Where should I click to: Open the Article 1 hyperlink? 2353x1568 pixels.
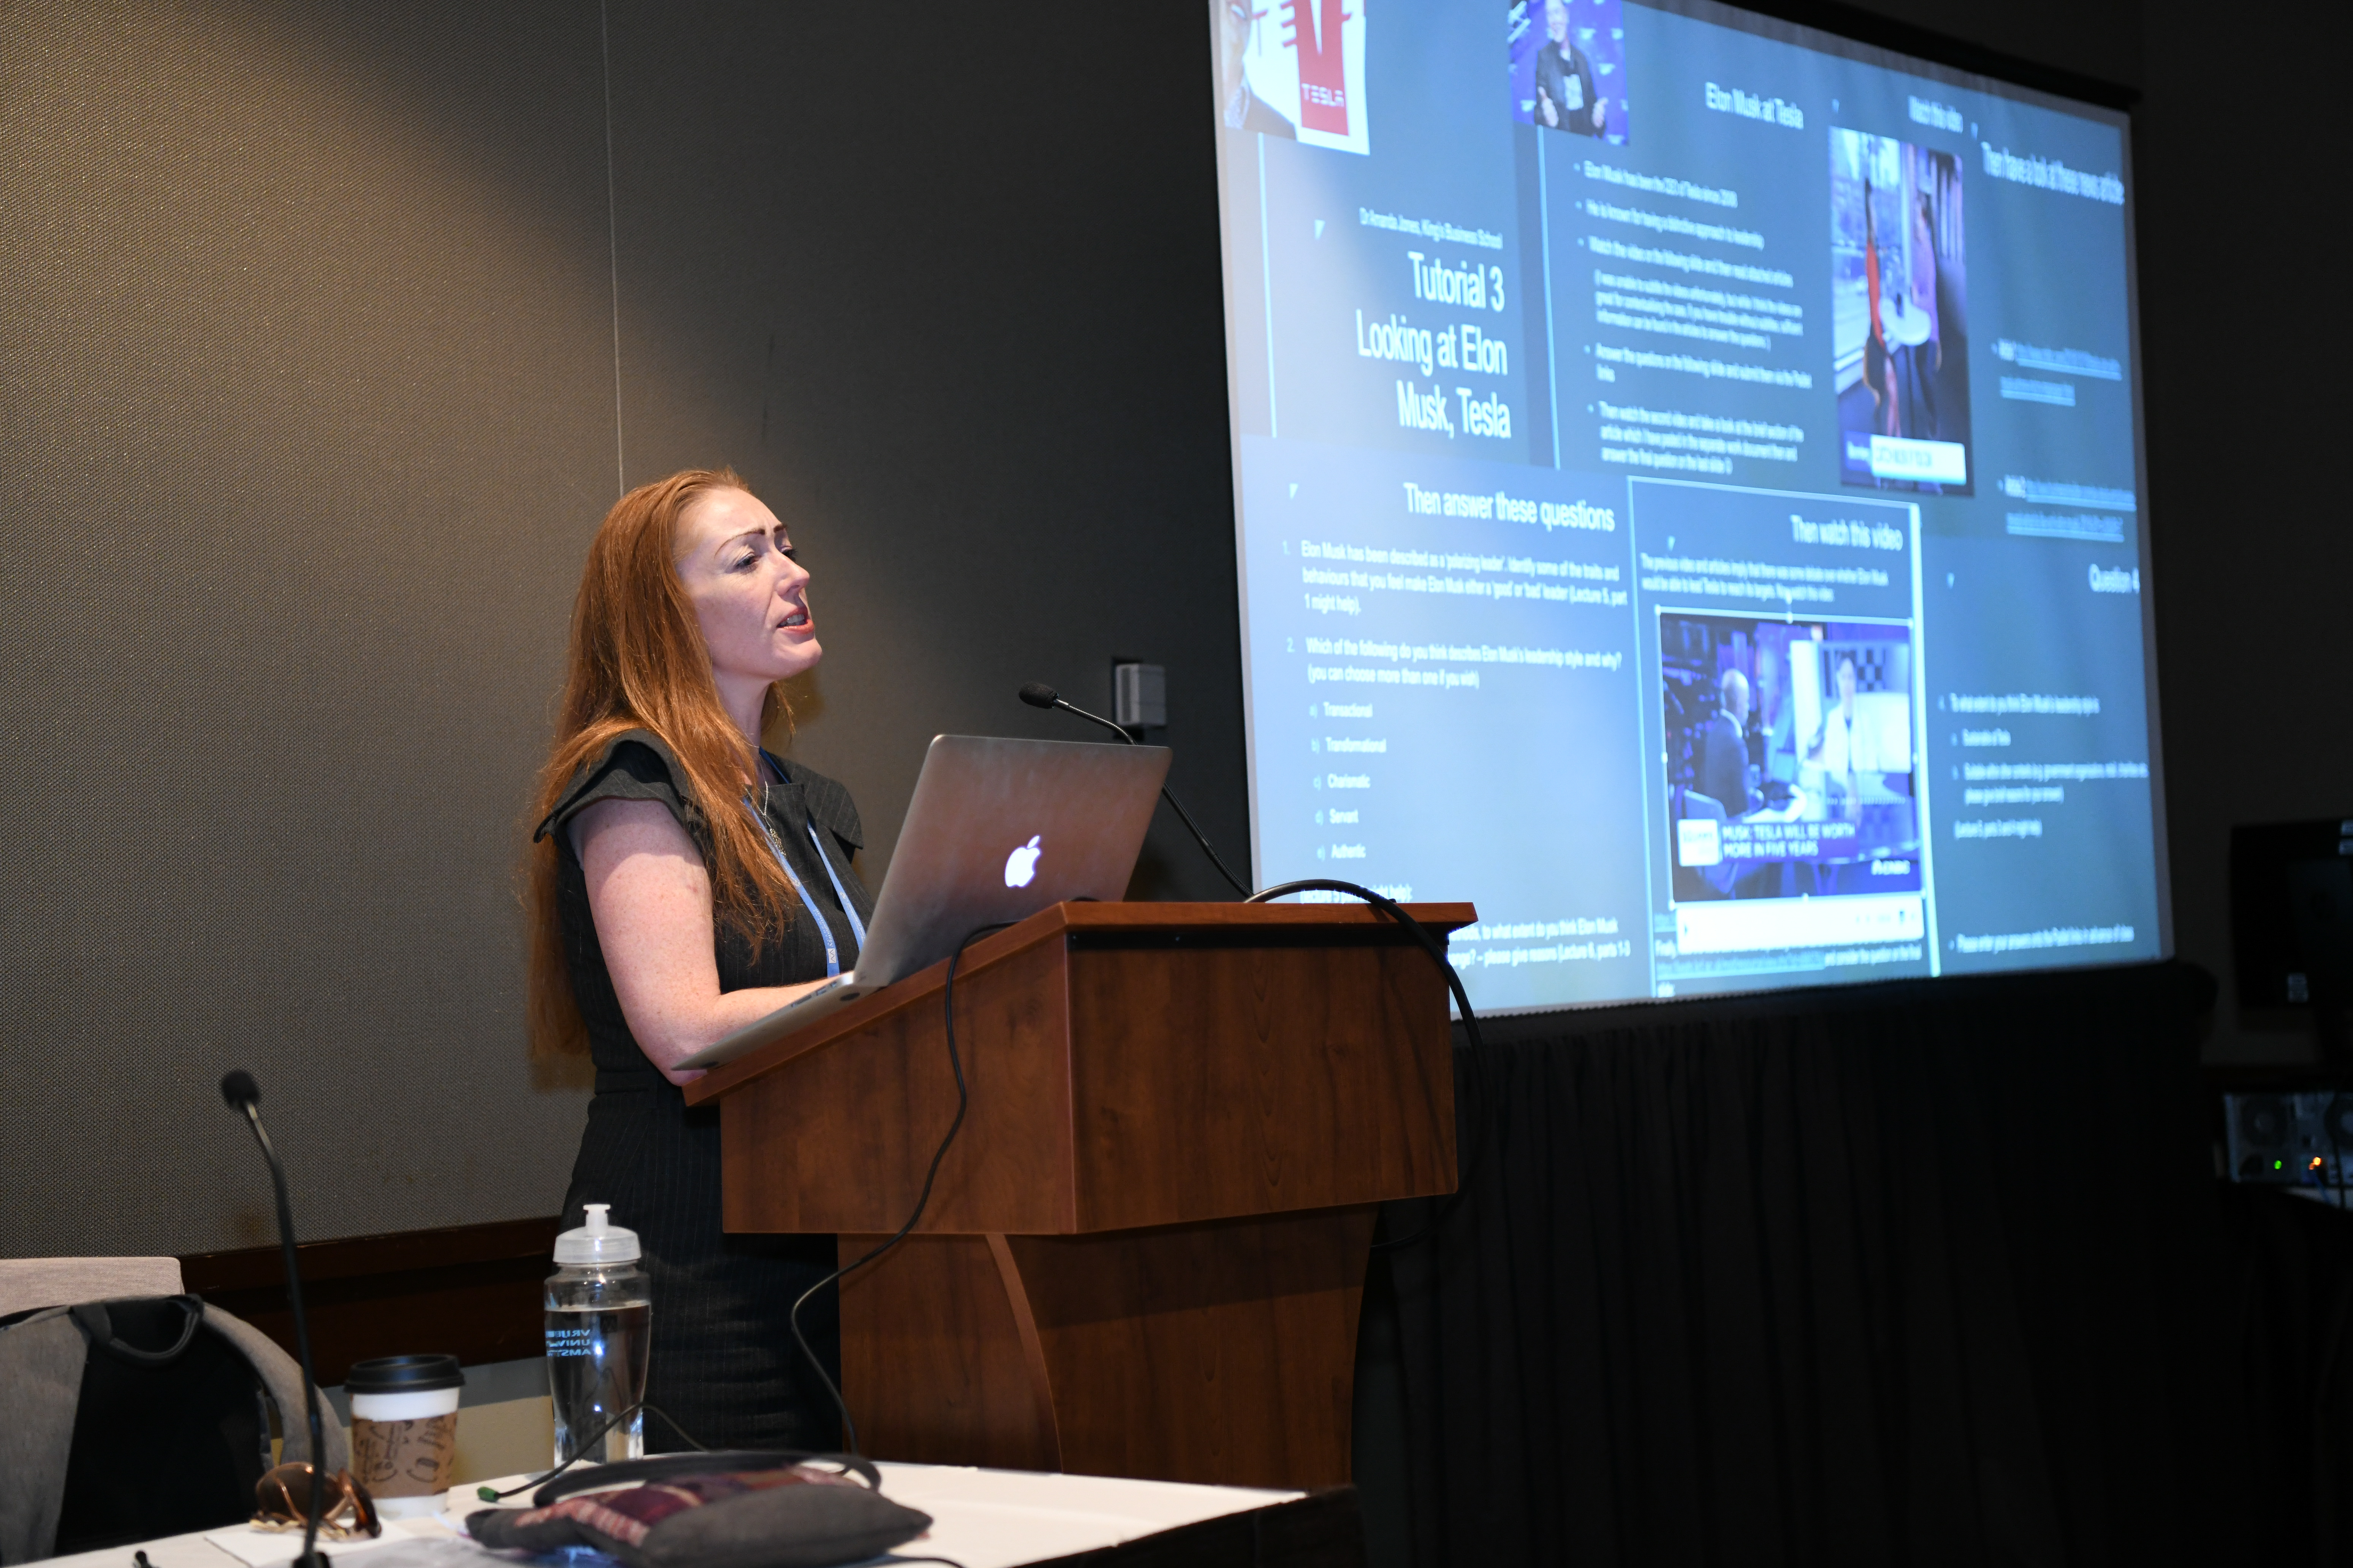tap(2059, 372)
